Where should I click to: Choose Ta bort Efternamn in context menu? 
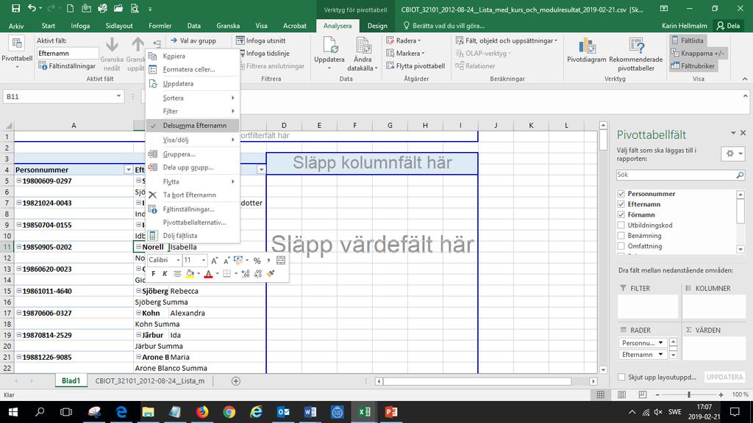point(193,195)
